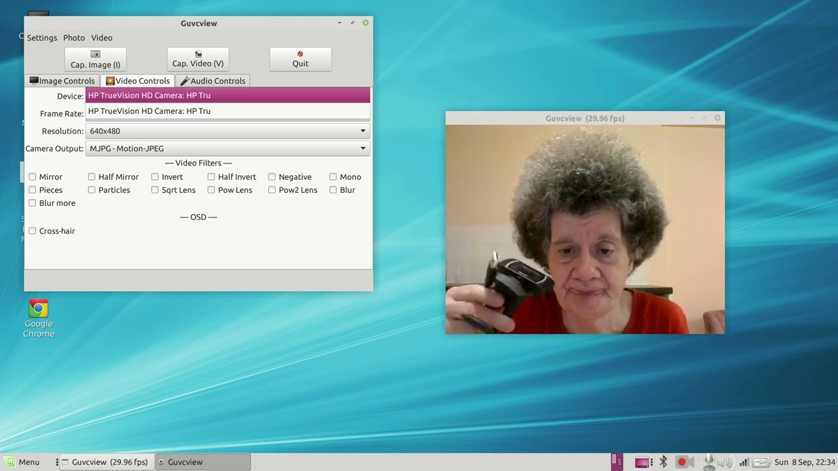This screenshot has height=471, width=838.
Task: Open the network signal tray icon
Action: point(744,462)
